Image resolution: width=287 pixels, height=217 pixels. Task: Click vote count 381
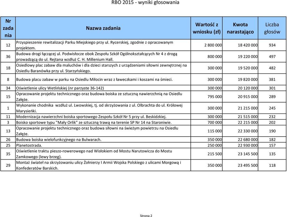click(272, 80)
